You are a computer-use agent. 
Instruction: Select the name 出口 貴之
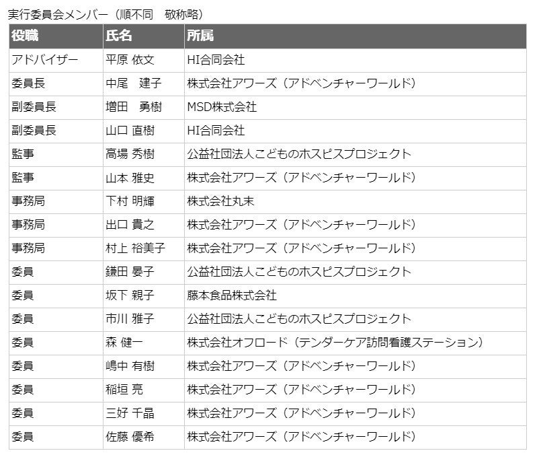(x=130, y=225)
